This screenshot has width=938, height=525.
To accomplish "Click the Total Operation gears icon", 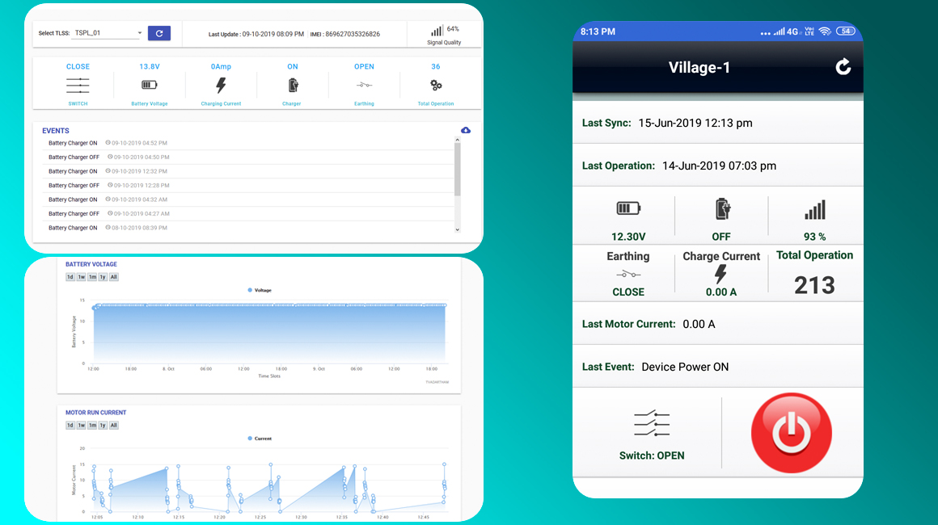I will click(436, 86).
